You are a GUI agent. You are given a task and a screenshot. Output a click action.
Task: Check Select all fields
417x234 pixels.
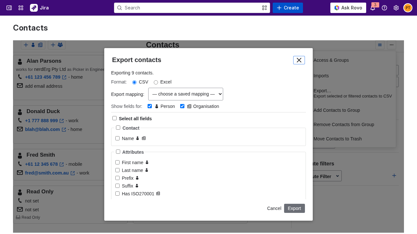[114, 118]
